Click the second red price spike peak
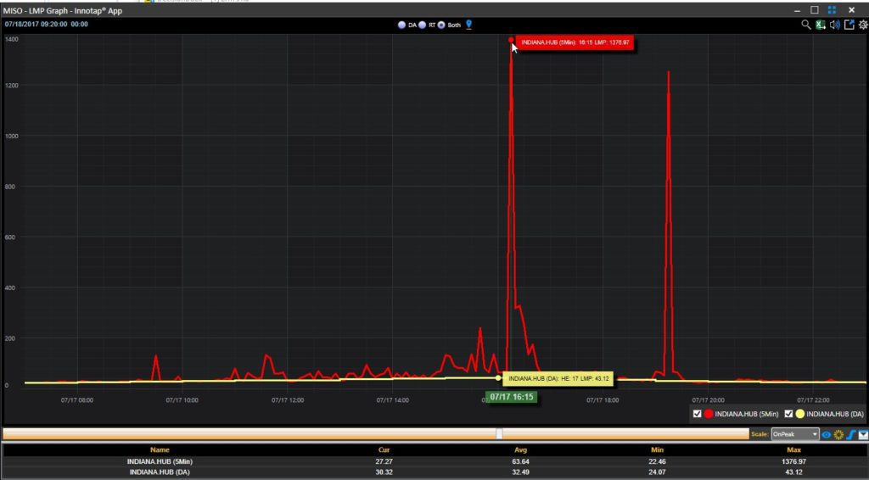 pyautogui.click(x=669, y=72)
